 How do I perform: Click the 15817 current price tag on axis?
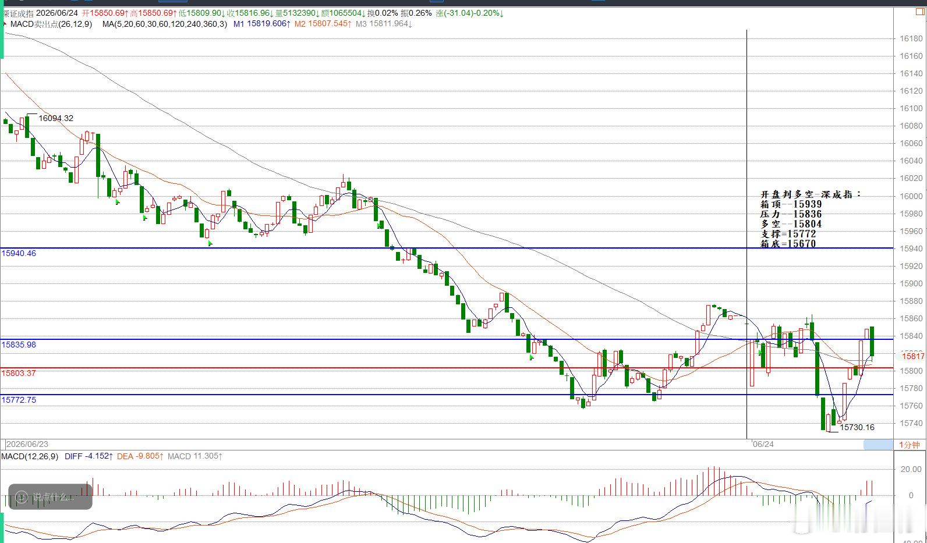pos(913,356)
